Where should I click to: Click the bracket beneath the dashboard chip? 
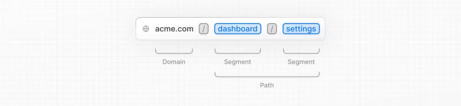point(238,51)
